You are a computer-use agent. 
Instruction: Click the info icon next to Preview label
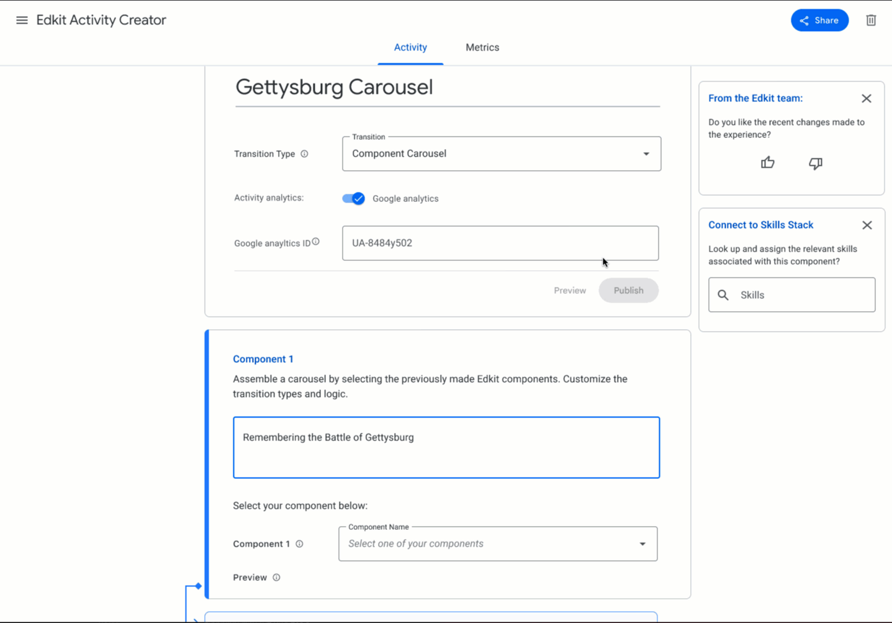tap(276, 578)
